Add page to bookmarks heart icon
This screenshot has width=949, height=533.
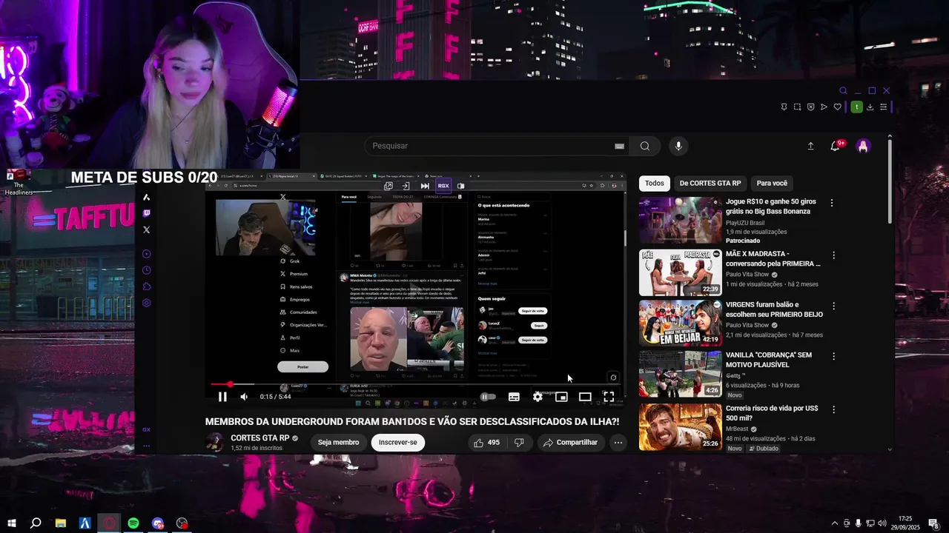click(x=838, y=107)
